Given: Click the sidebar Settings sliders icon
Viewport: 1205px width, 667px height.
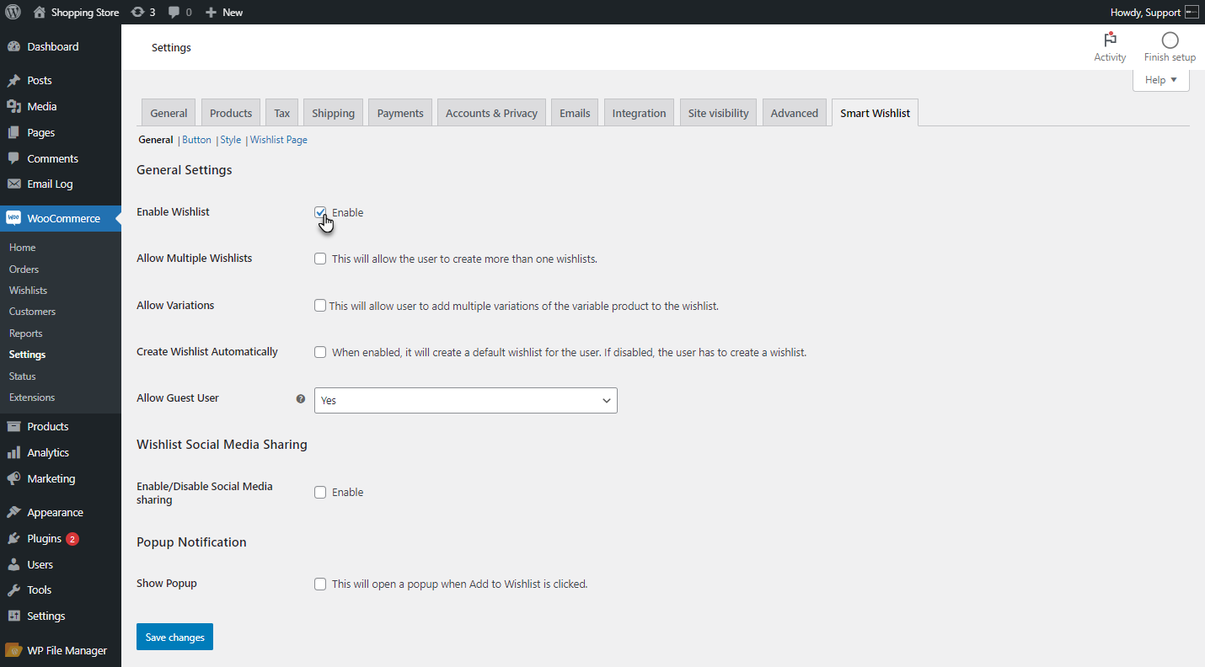Looking at the screenshot, I should tap(13, 616).
